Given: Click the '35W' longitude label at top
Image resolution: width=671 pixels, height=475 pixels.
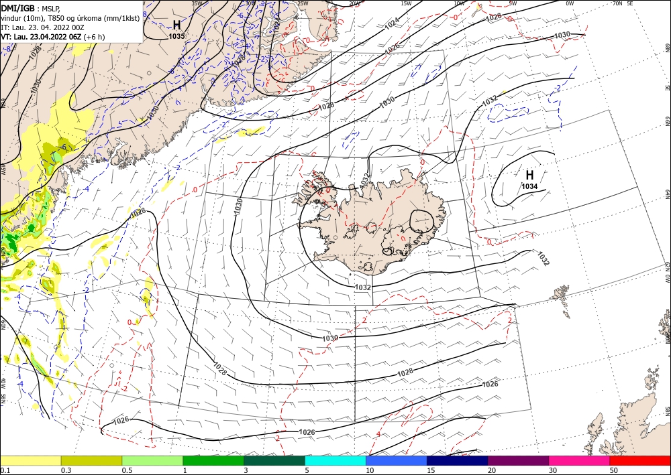Looking at the screenshot, I should [197, 3].
